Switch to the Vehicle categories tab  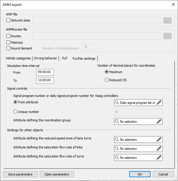pos(18,58)
